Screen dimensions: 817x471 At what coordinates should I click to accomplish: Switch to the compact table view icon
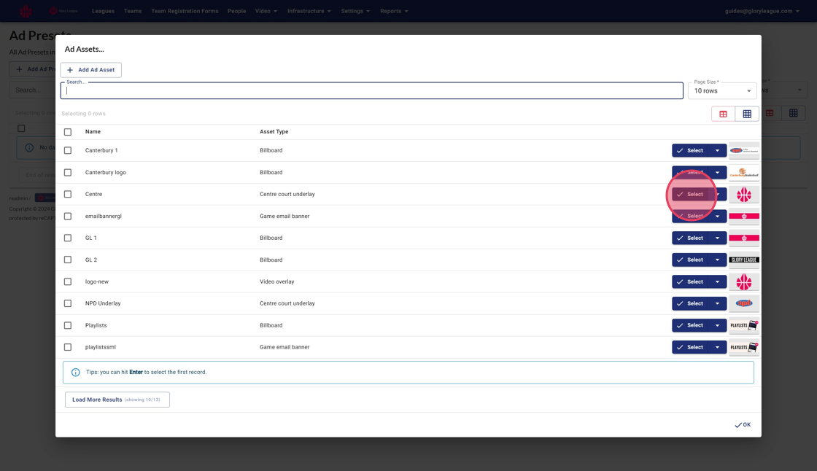723,114
